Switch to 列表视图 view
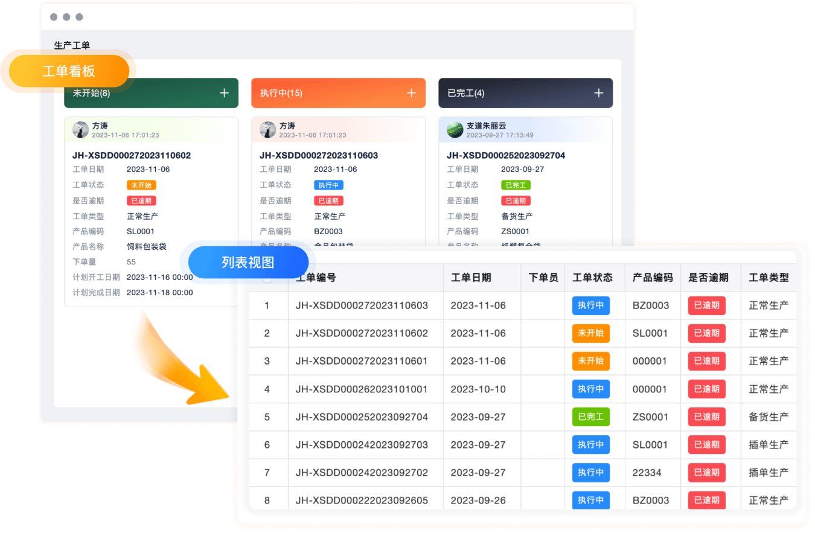Viewport: 815px width, 533px height. 248,263
